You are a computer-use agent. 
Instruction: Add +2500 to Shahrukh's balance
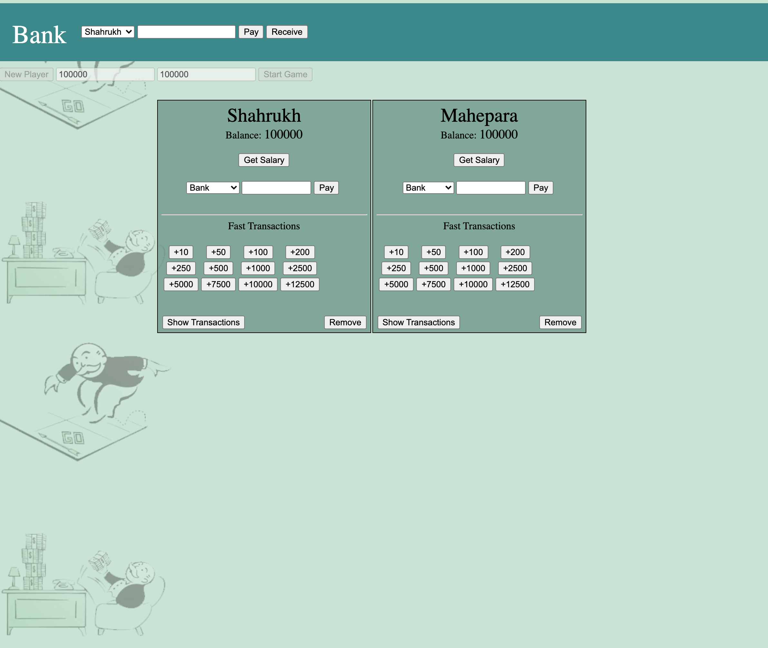click(300, 268)
